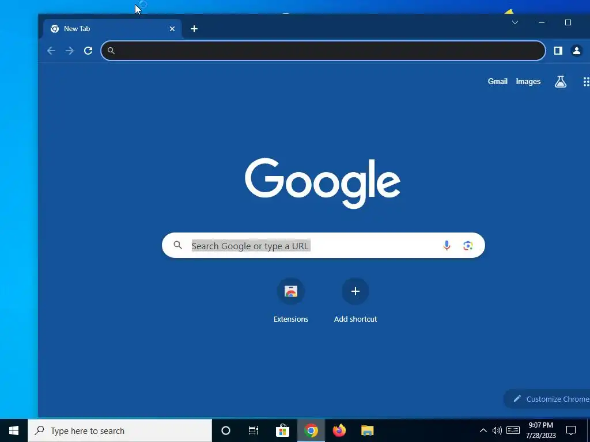Click the search icon in address bar
This screenshot has height=442, width=590.
coord(111,51)
